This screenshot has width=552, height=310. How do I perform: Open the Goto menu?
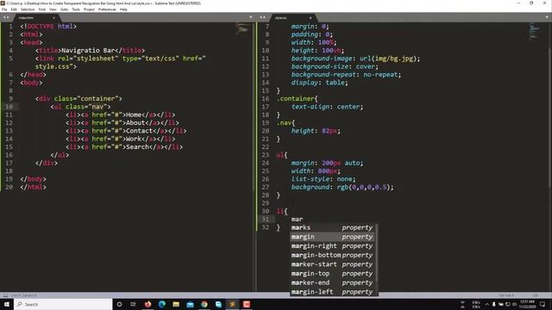click(64, 9)
